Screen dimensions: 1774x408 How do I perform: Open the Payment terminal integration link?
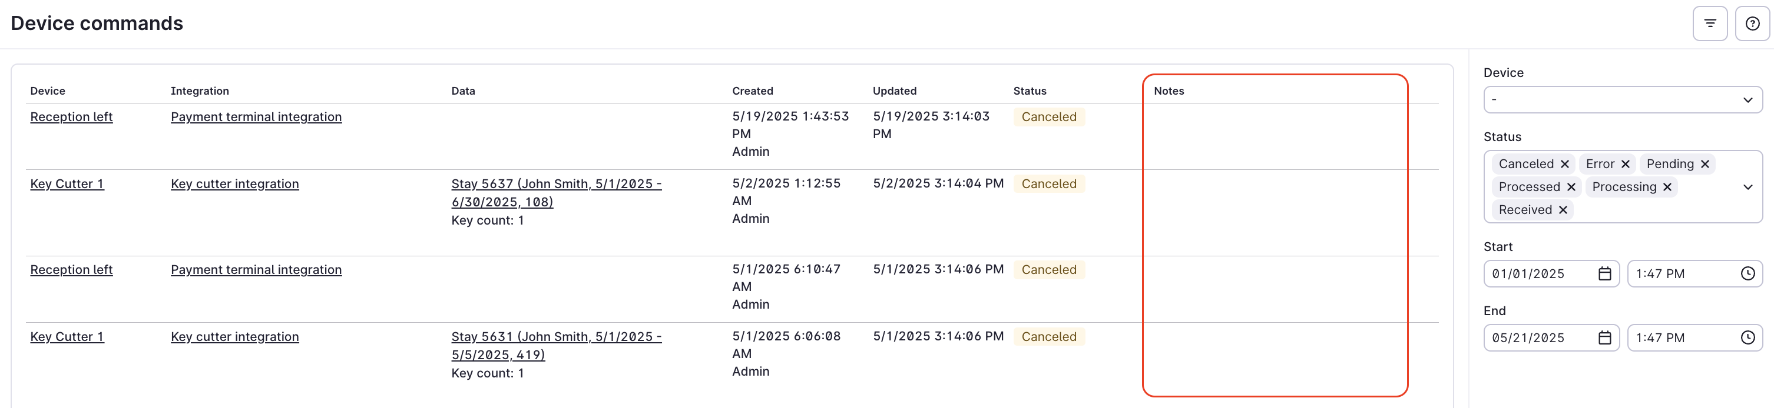point(256,117)
